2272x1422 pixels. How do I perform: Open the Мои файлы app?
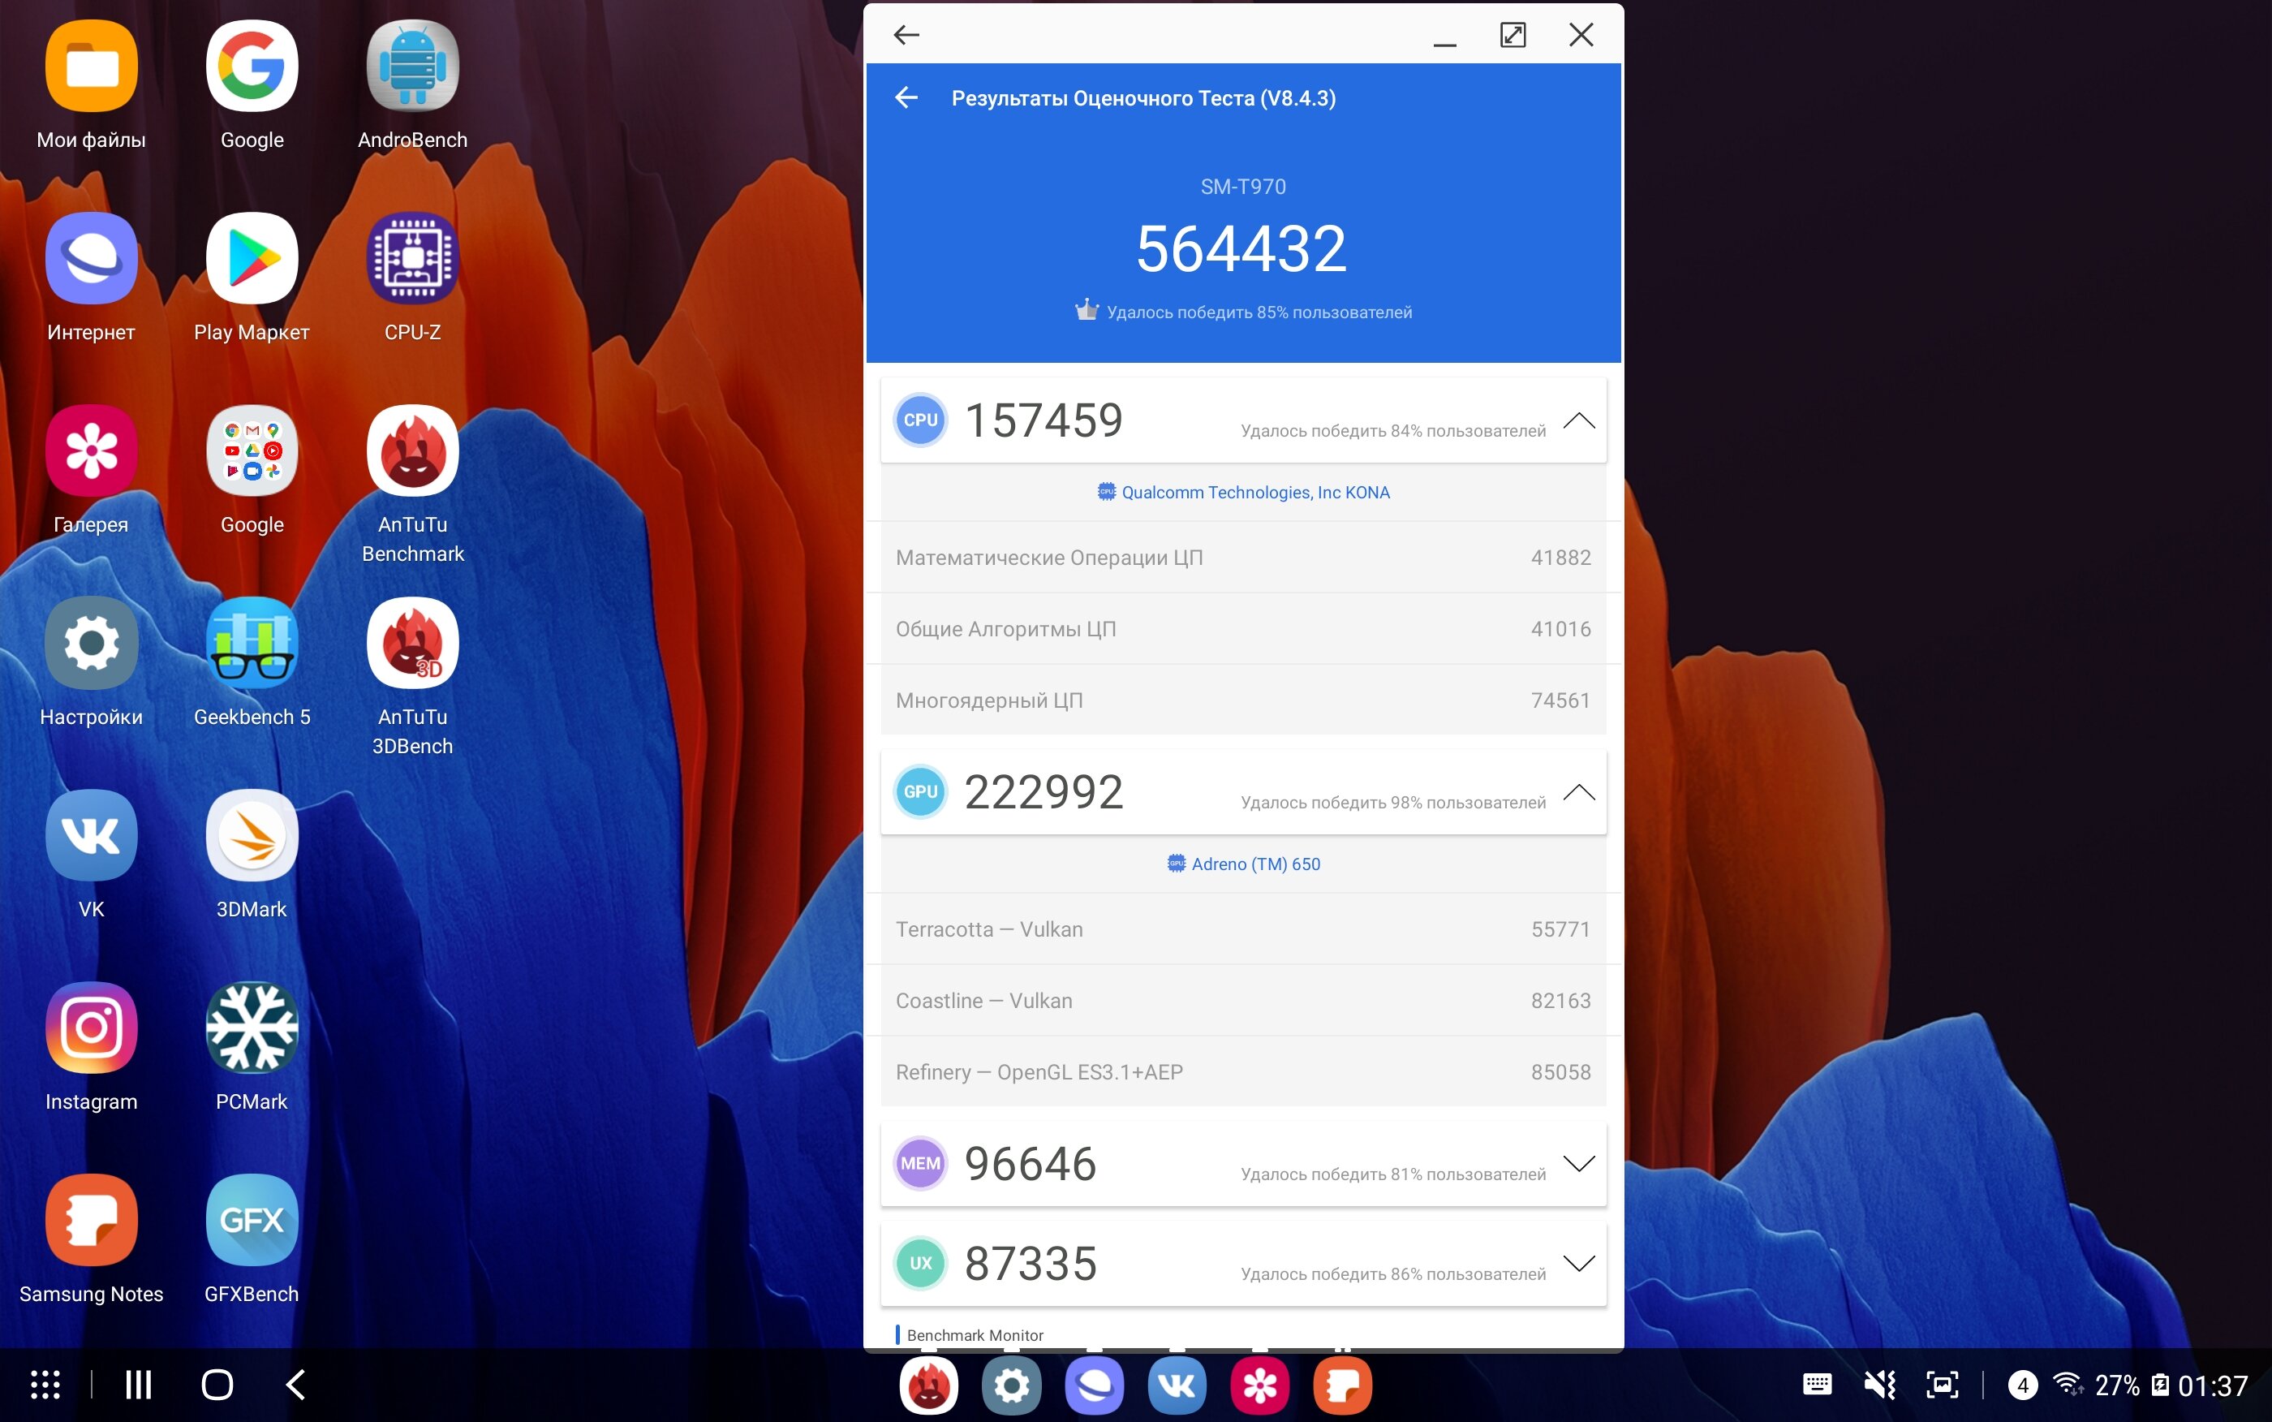pyautogui.click(x=91, y=66)
